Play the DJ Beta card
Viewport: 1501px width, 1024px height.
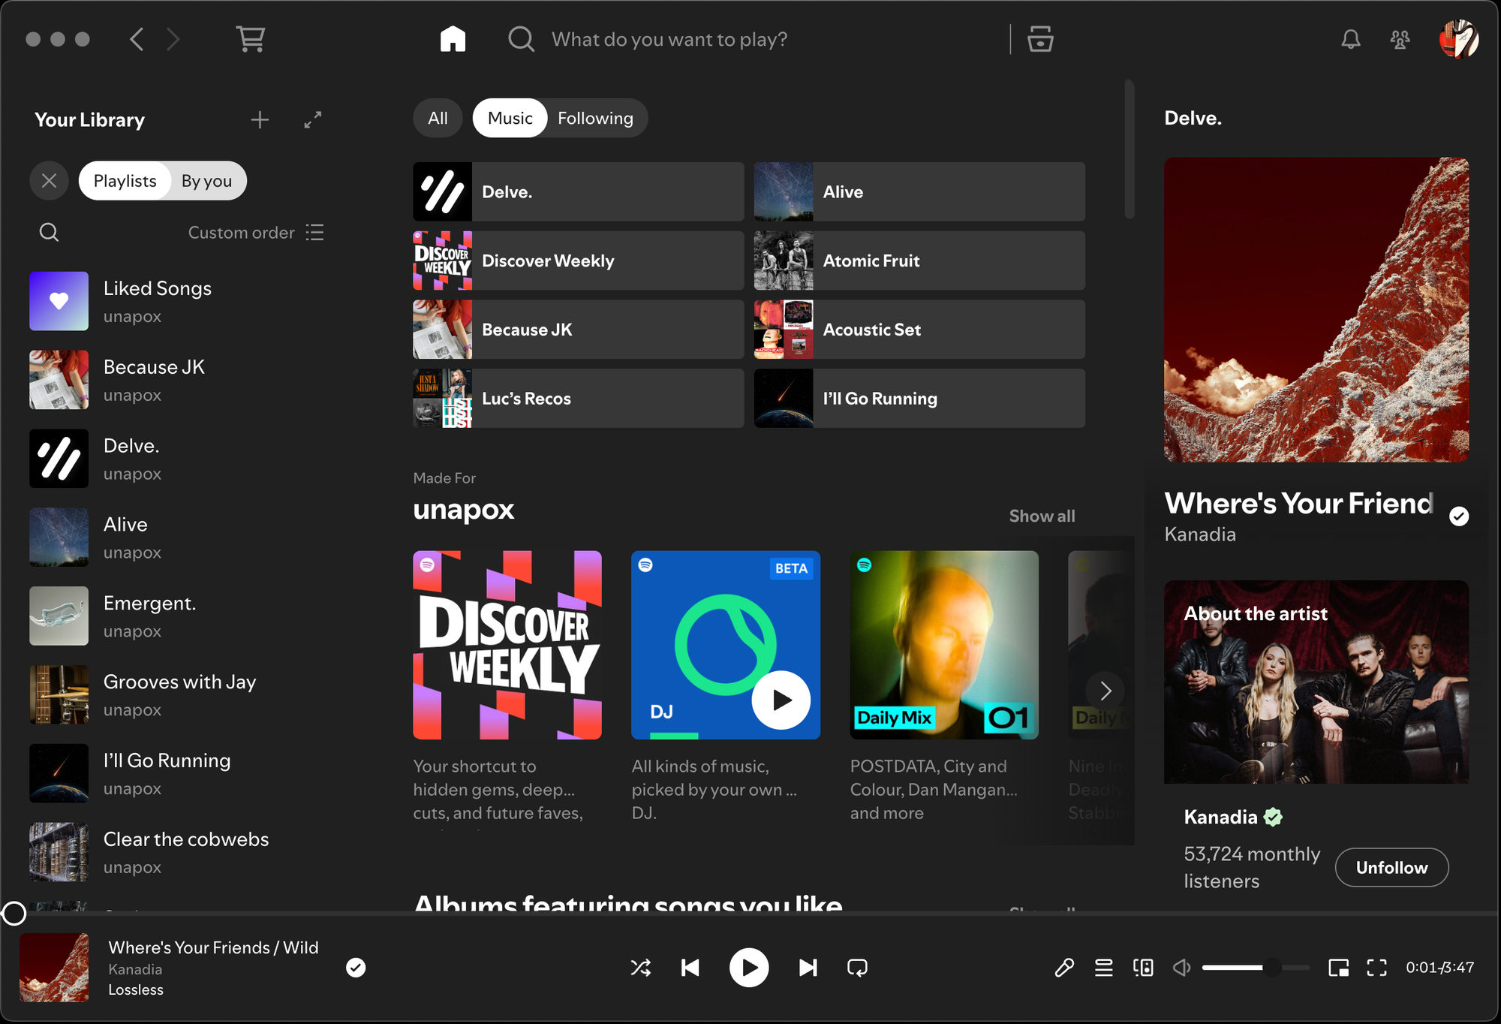pos(781,700)
